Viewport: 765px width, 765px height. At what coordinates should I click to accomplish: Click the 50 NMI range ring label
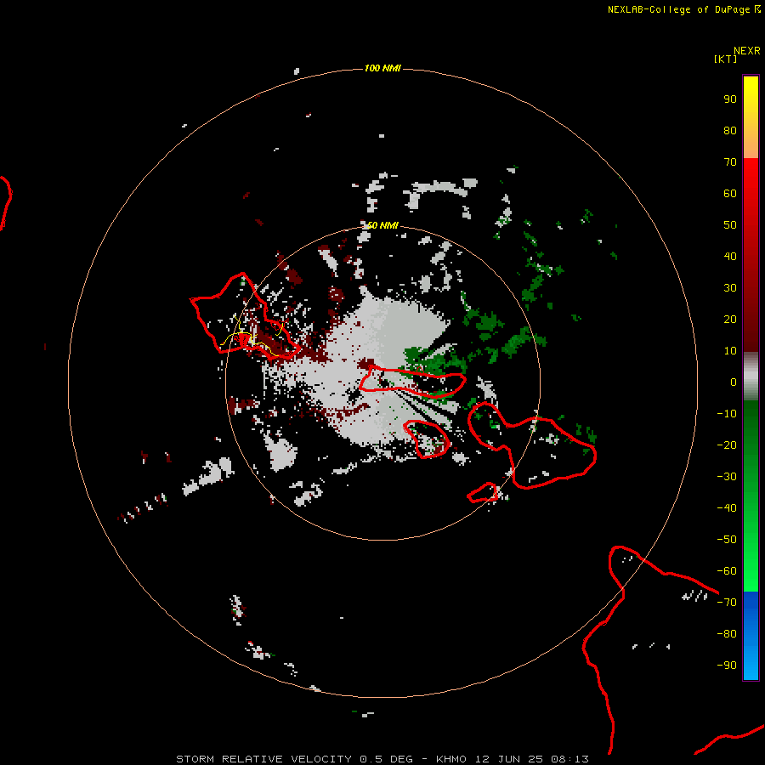(382, 225)
